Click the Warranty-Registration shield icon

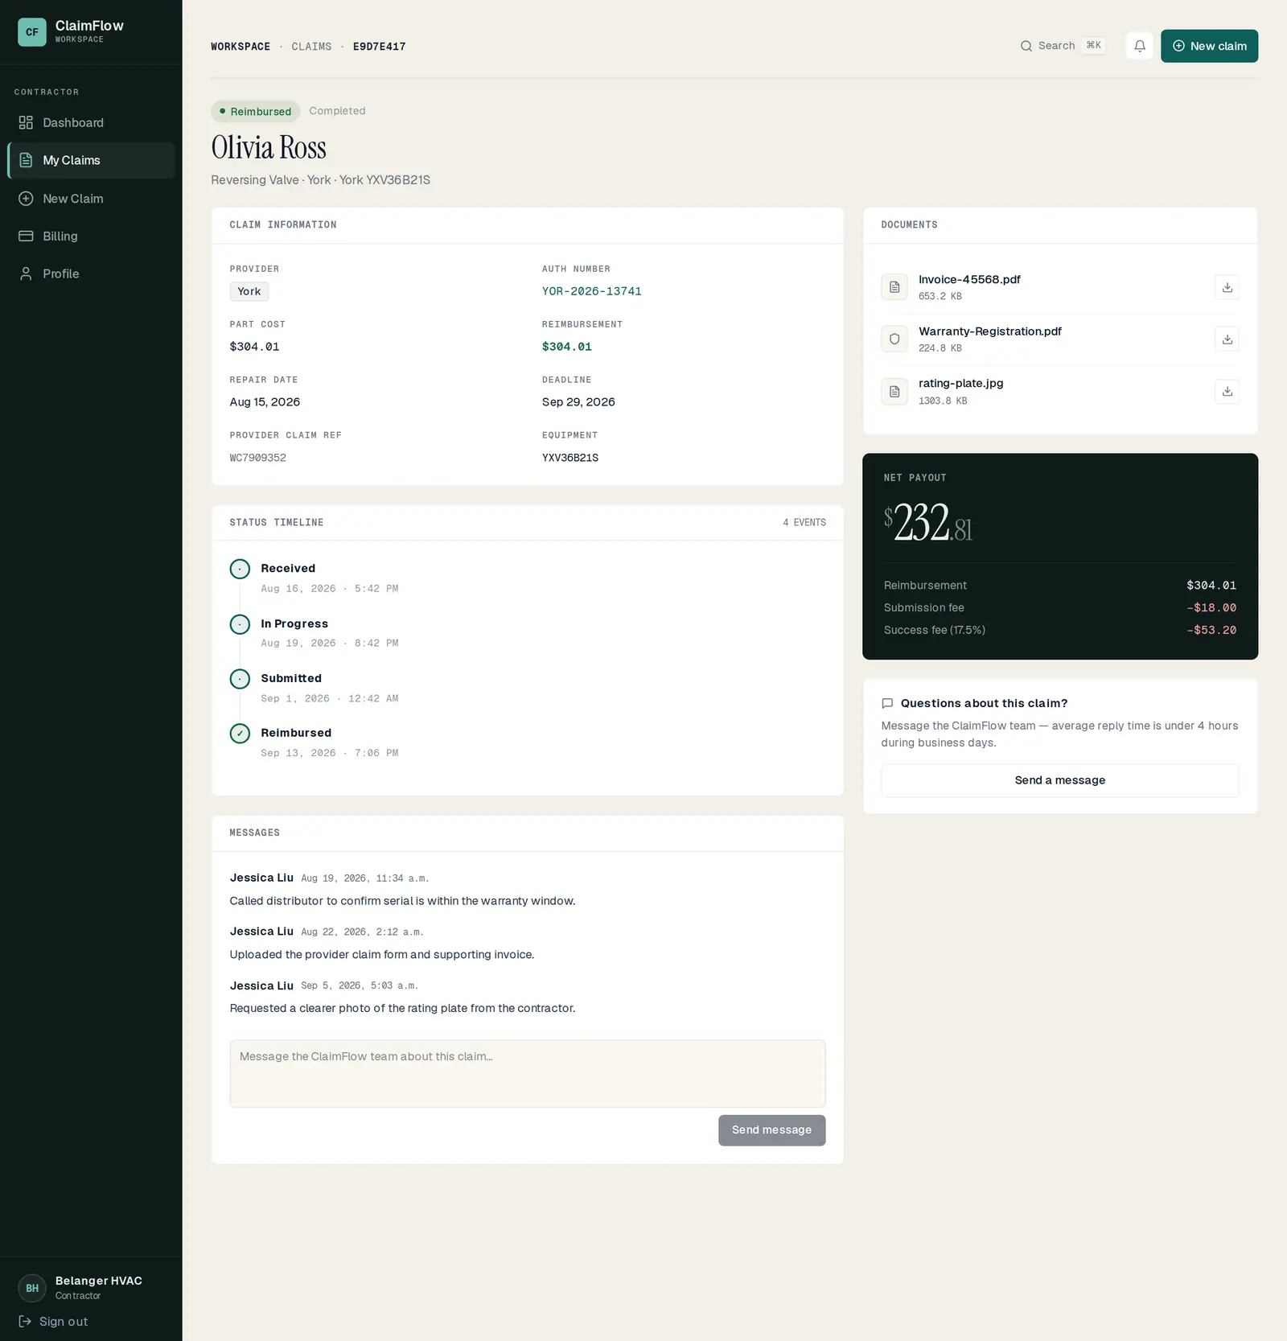click(x=894, y=339)
